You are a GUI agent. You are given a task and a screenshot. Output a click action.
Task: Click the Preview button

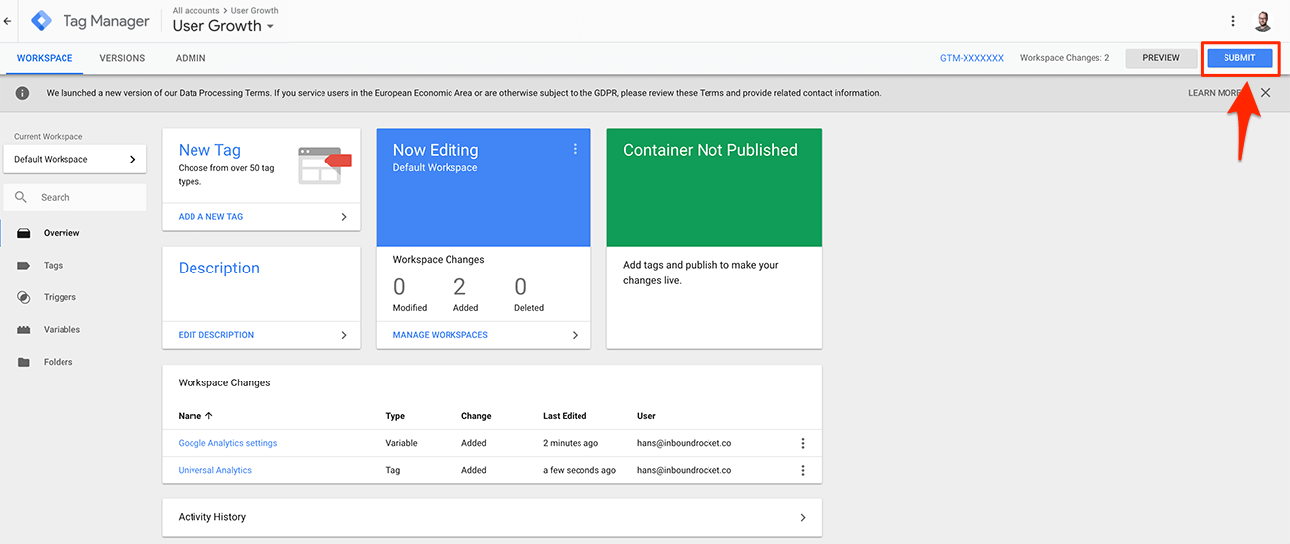tap(1160, 58)
